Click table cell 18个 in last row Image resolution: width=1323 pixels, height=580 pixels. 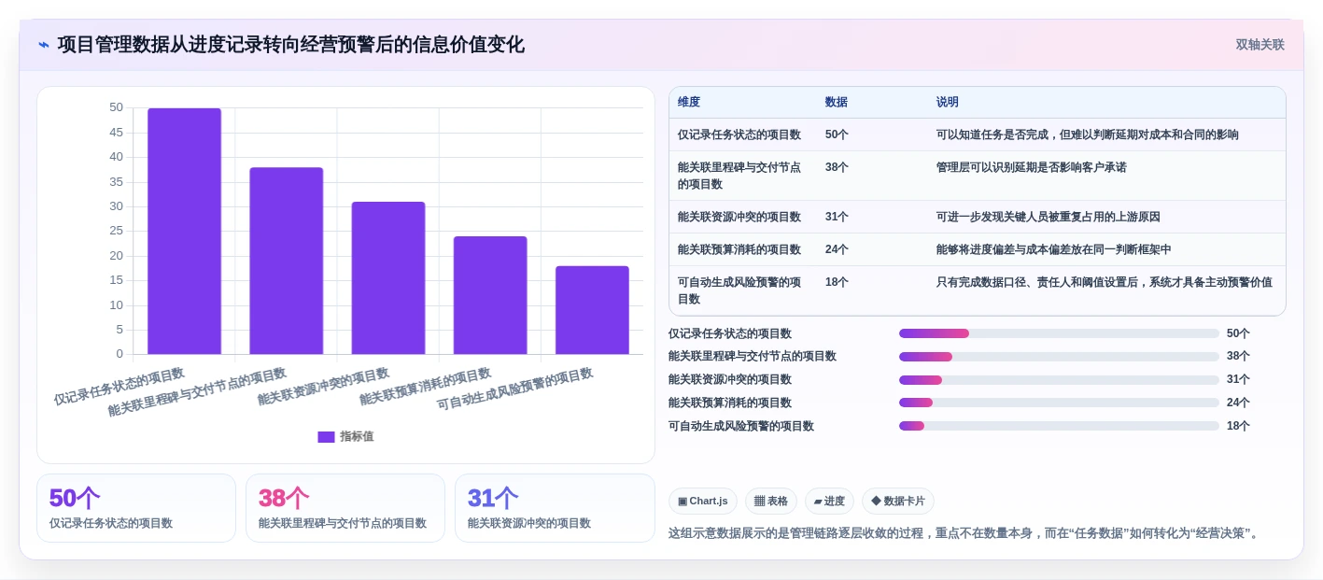tap(837, 282)
